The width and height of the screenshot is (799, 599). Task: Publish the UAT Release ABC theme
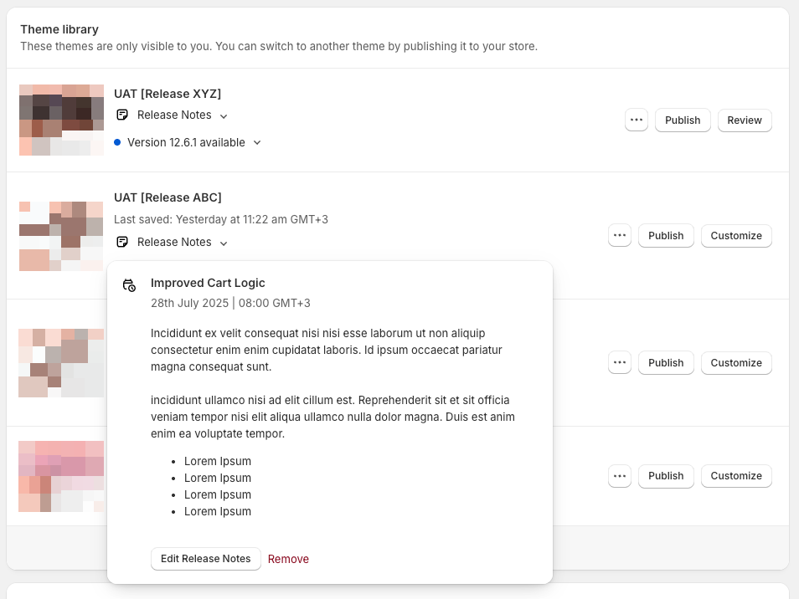click(666, 236)
